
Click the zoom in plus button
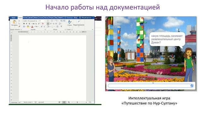[86, 102]
